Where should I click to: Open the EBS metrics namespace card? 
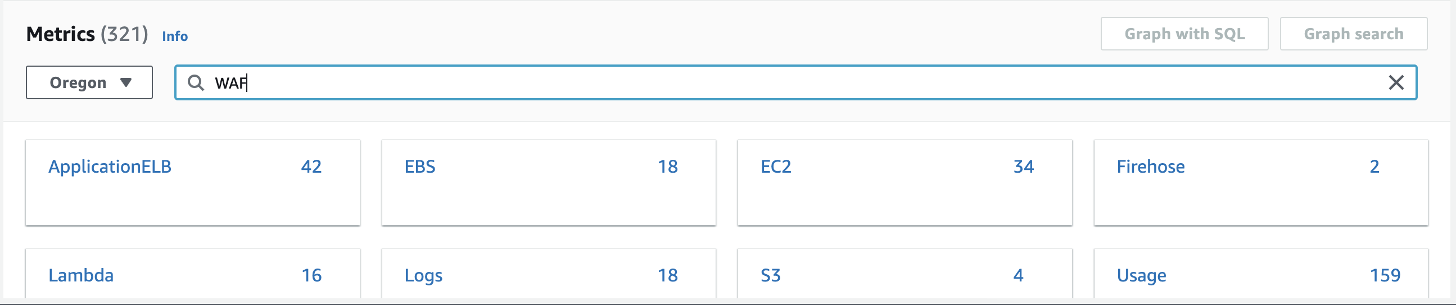(549, 183)
